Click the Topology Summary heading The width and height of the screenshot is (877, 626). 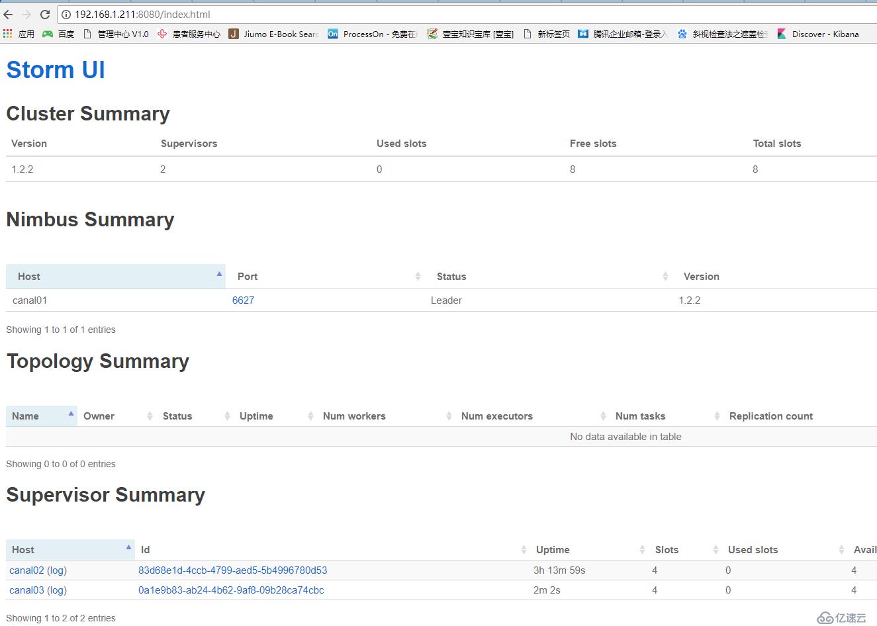pos(98,361)
